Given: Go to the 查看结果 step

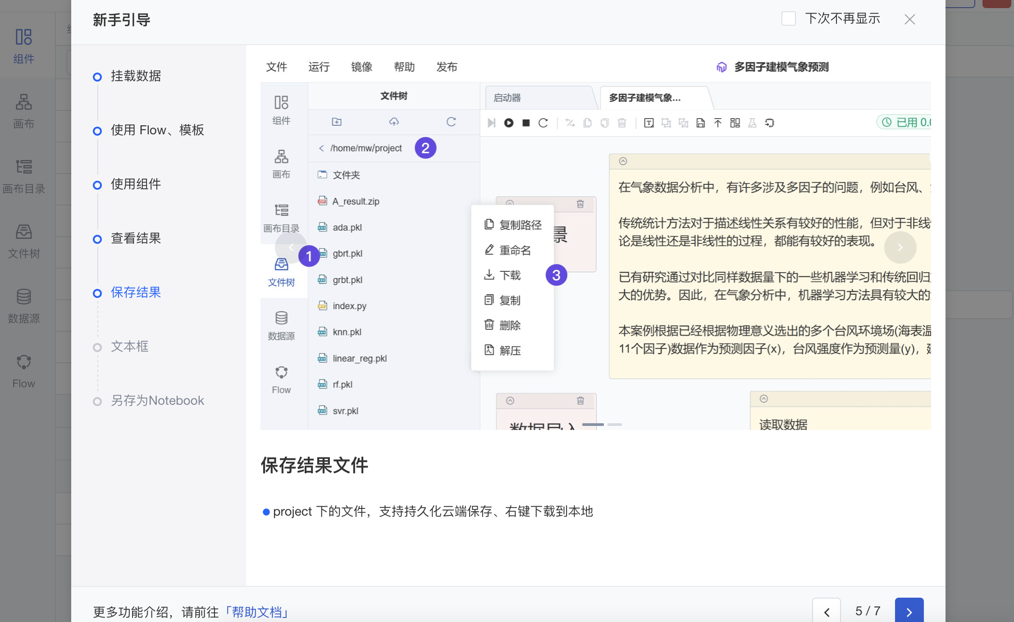Looking at the screenshot, I should point(136,238).
